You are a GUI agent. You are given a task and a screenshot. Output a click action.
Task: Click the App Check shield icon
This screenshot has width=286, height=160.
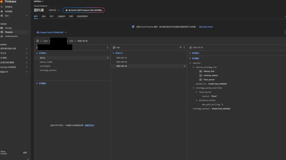click(x=133, y=27)
